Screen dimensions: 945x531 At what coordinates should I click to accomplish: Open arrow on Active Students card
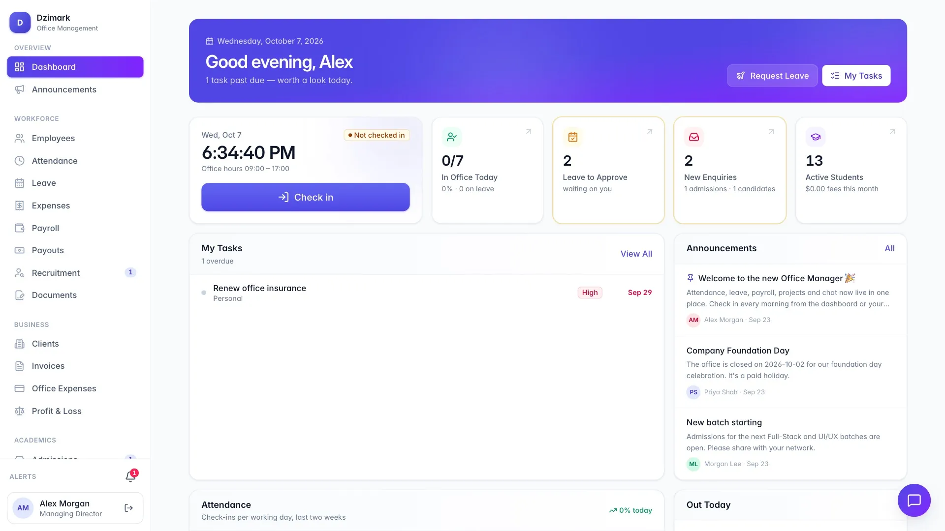coord(892,132)
